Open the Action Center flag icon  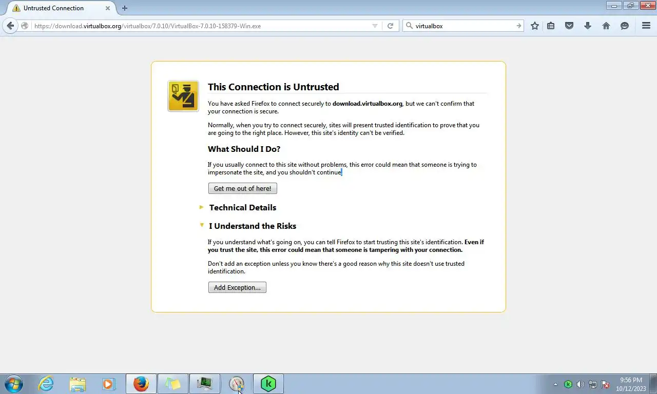pyautogui.click(x=605, y=384)
